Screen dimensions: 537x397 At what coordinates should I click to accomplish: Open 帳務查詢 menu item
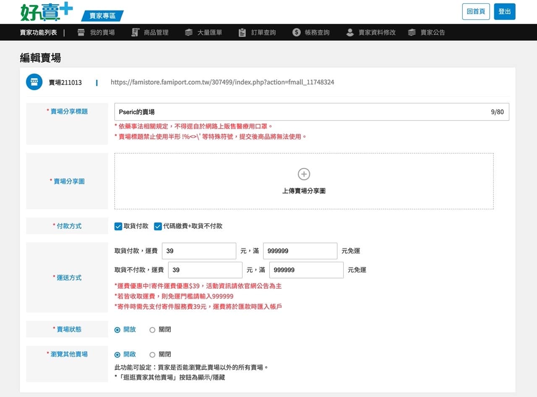317,32
